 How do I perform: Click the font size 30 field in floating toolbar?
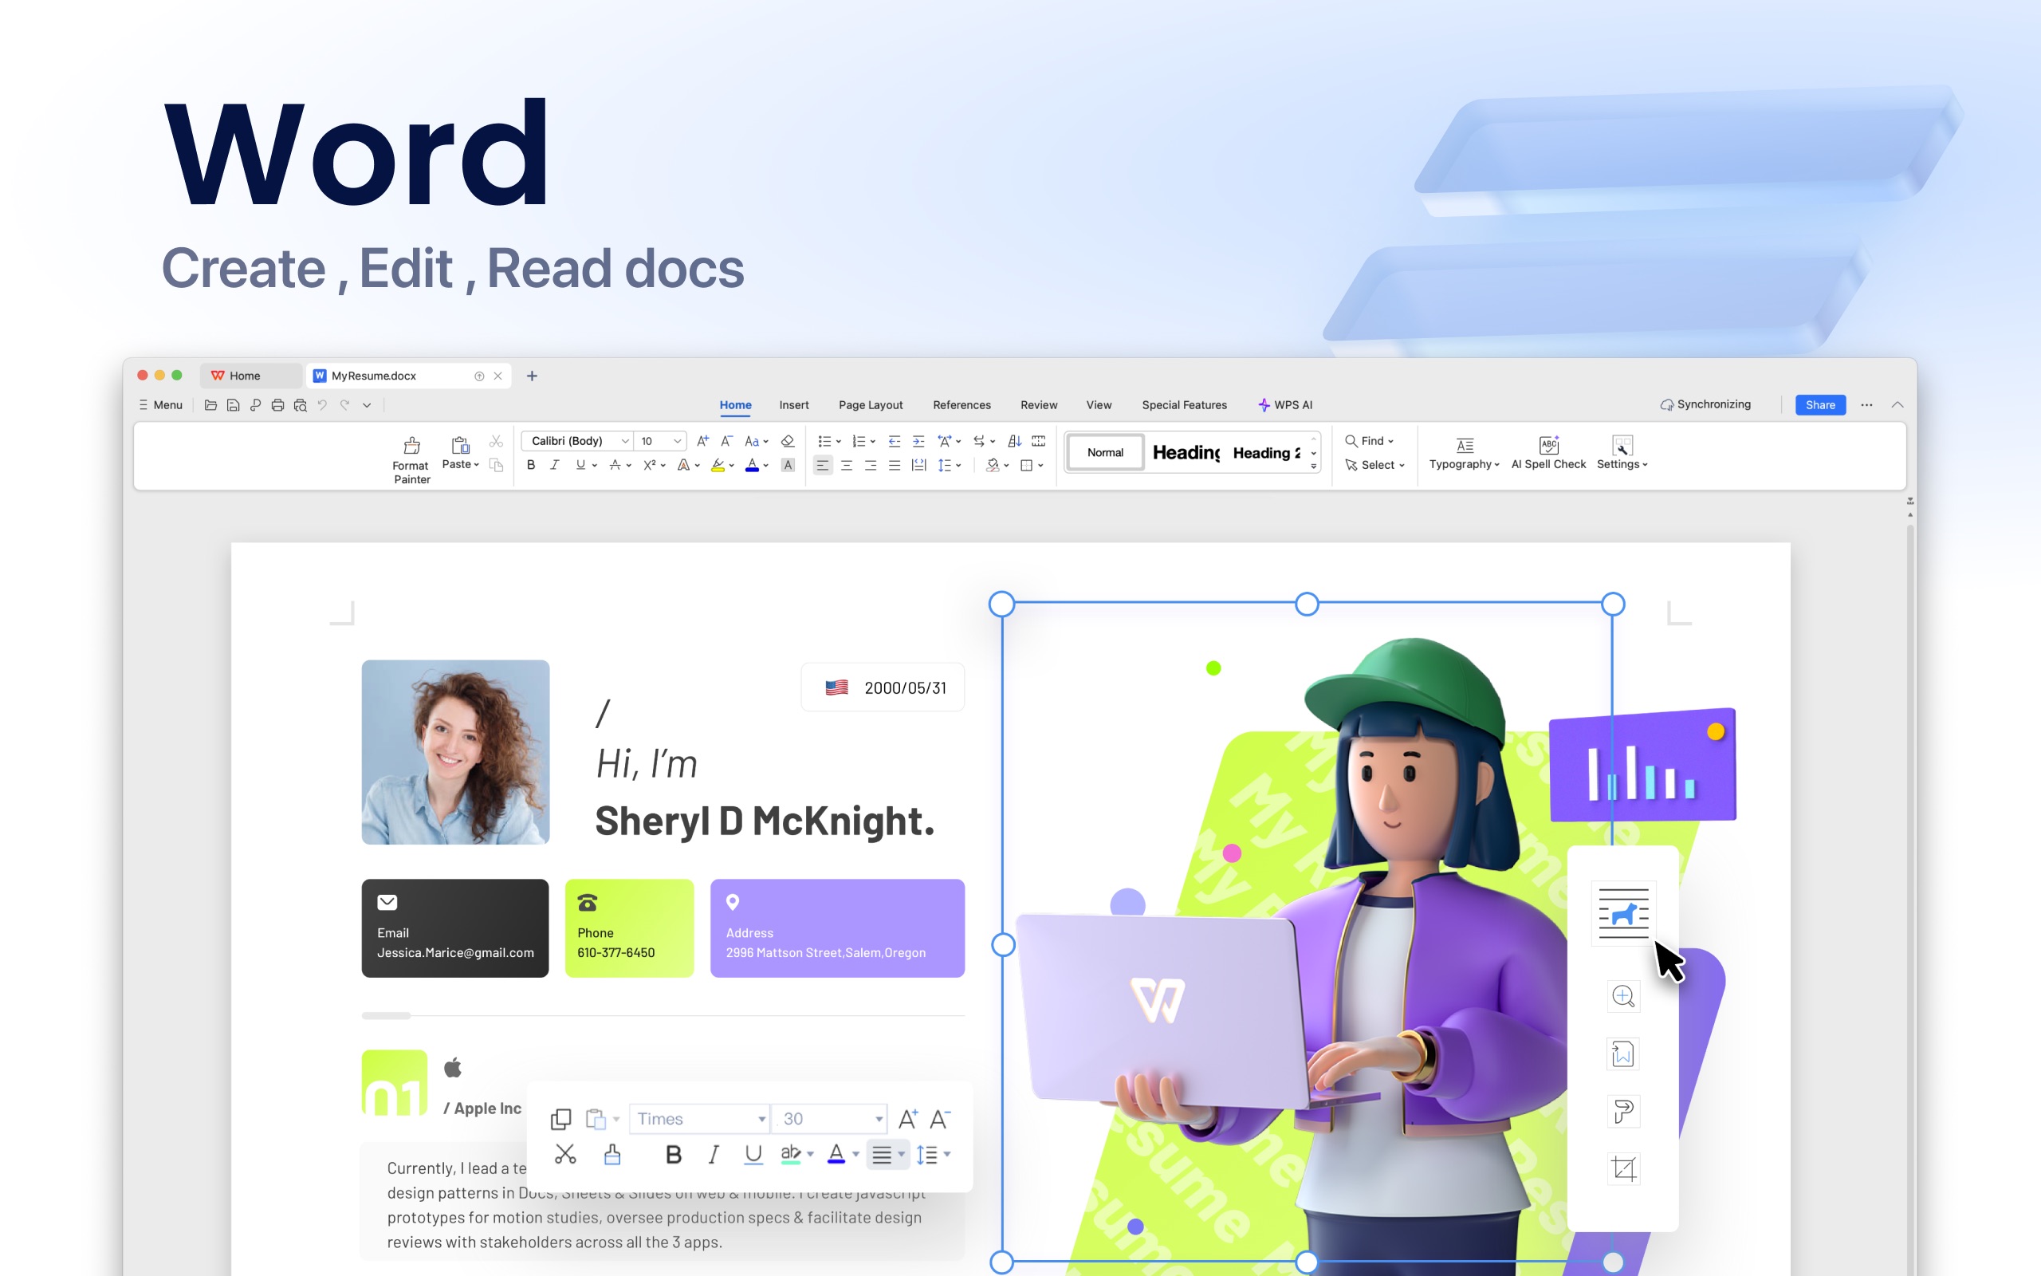point(829,1119)
